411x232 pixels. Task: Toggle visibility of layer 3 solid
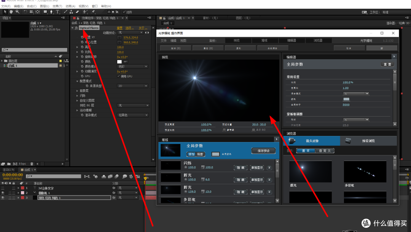click(x=3, y=198)
